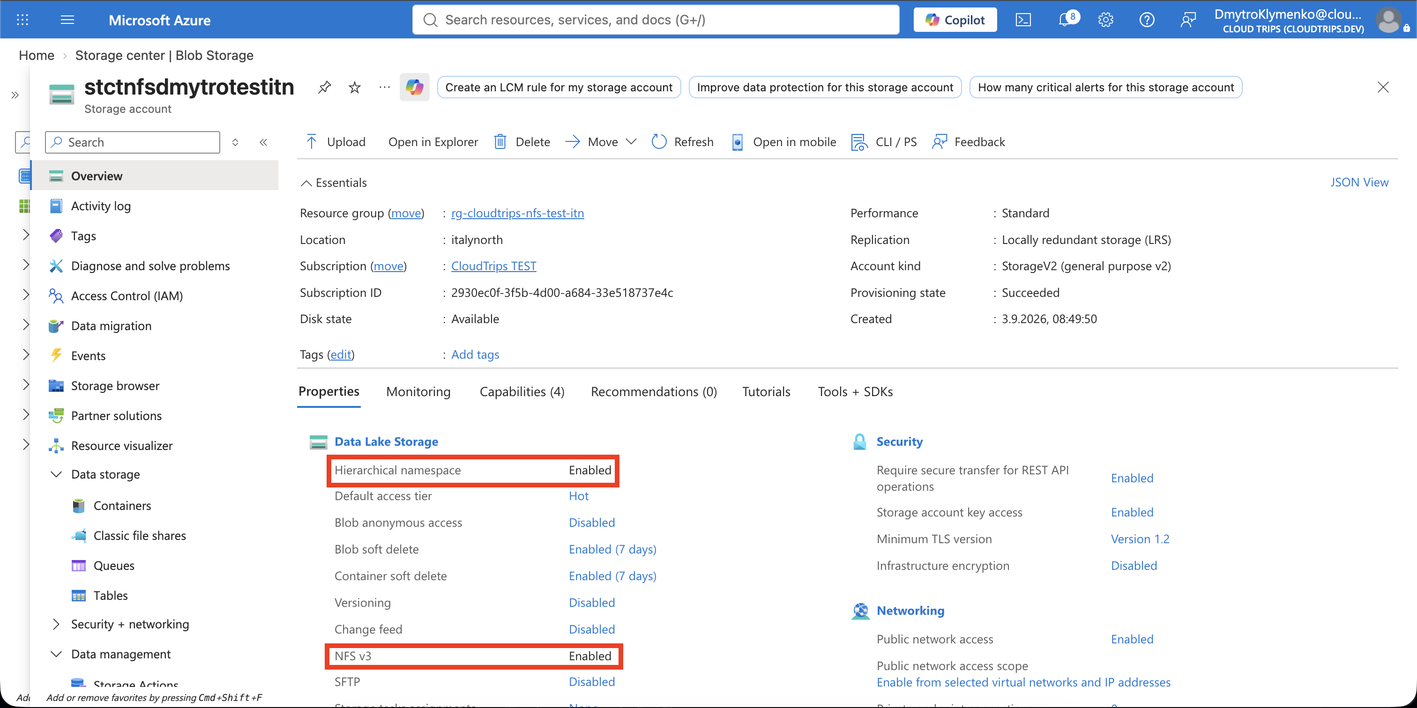
Task: Switch to the Monitoring tab
Action: [418, 391]
